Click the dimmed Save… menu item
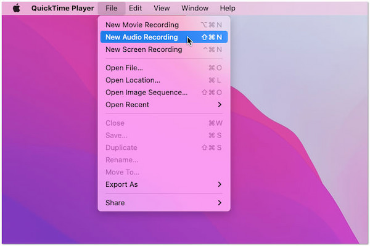The width and height of the screenshot is (370, 246). 164,136
